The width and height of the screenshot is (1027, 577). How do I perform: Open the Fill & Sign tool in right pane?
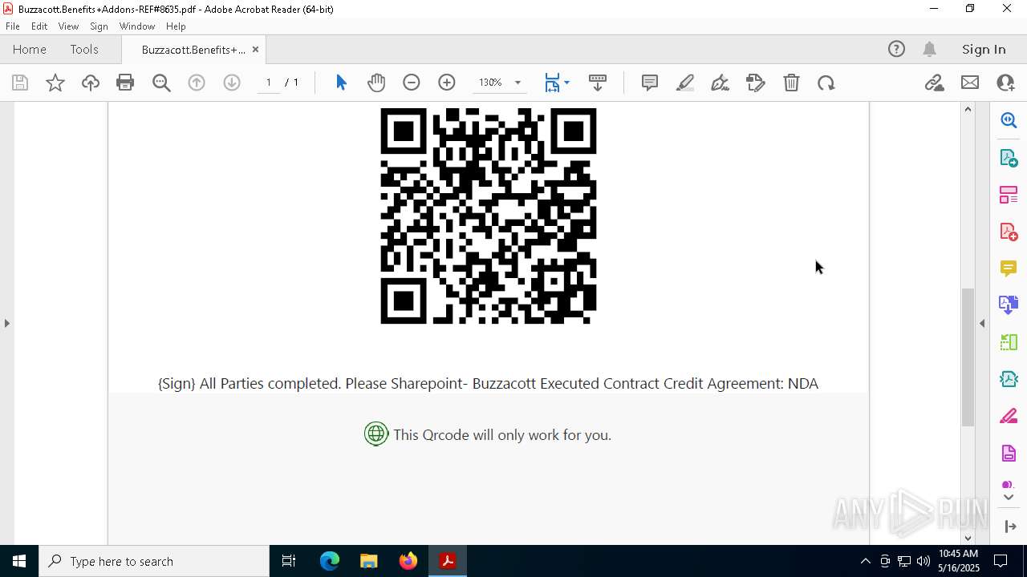pos(1009,416)
